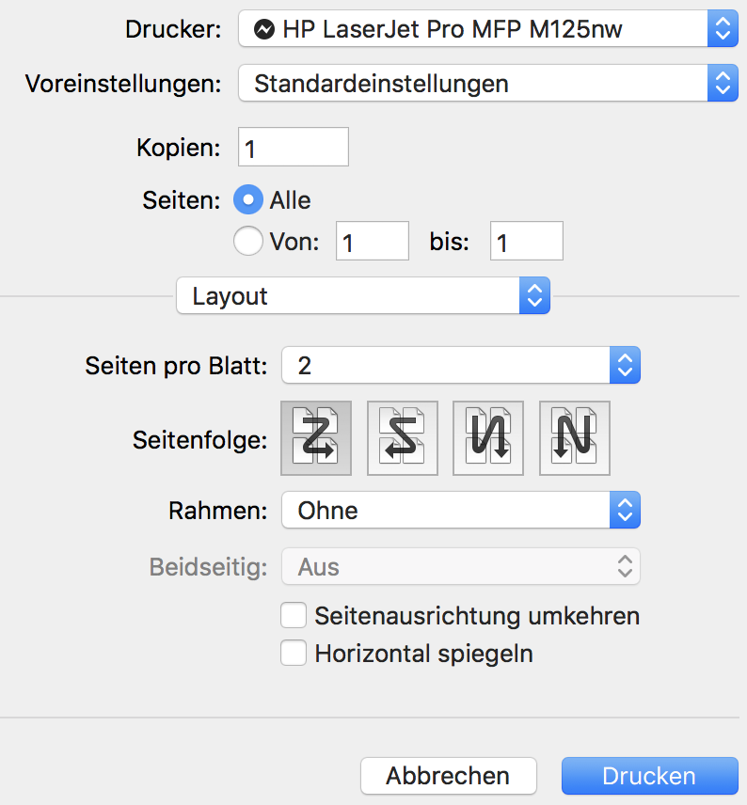747x805 pixels.
Task: Select the Alle pages radio button
Action: 247,200
